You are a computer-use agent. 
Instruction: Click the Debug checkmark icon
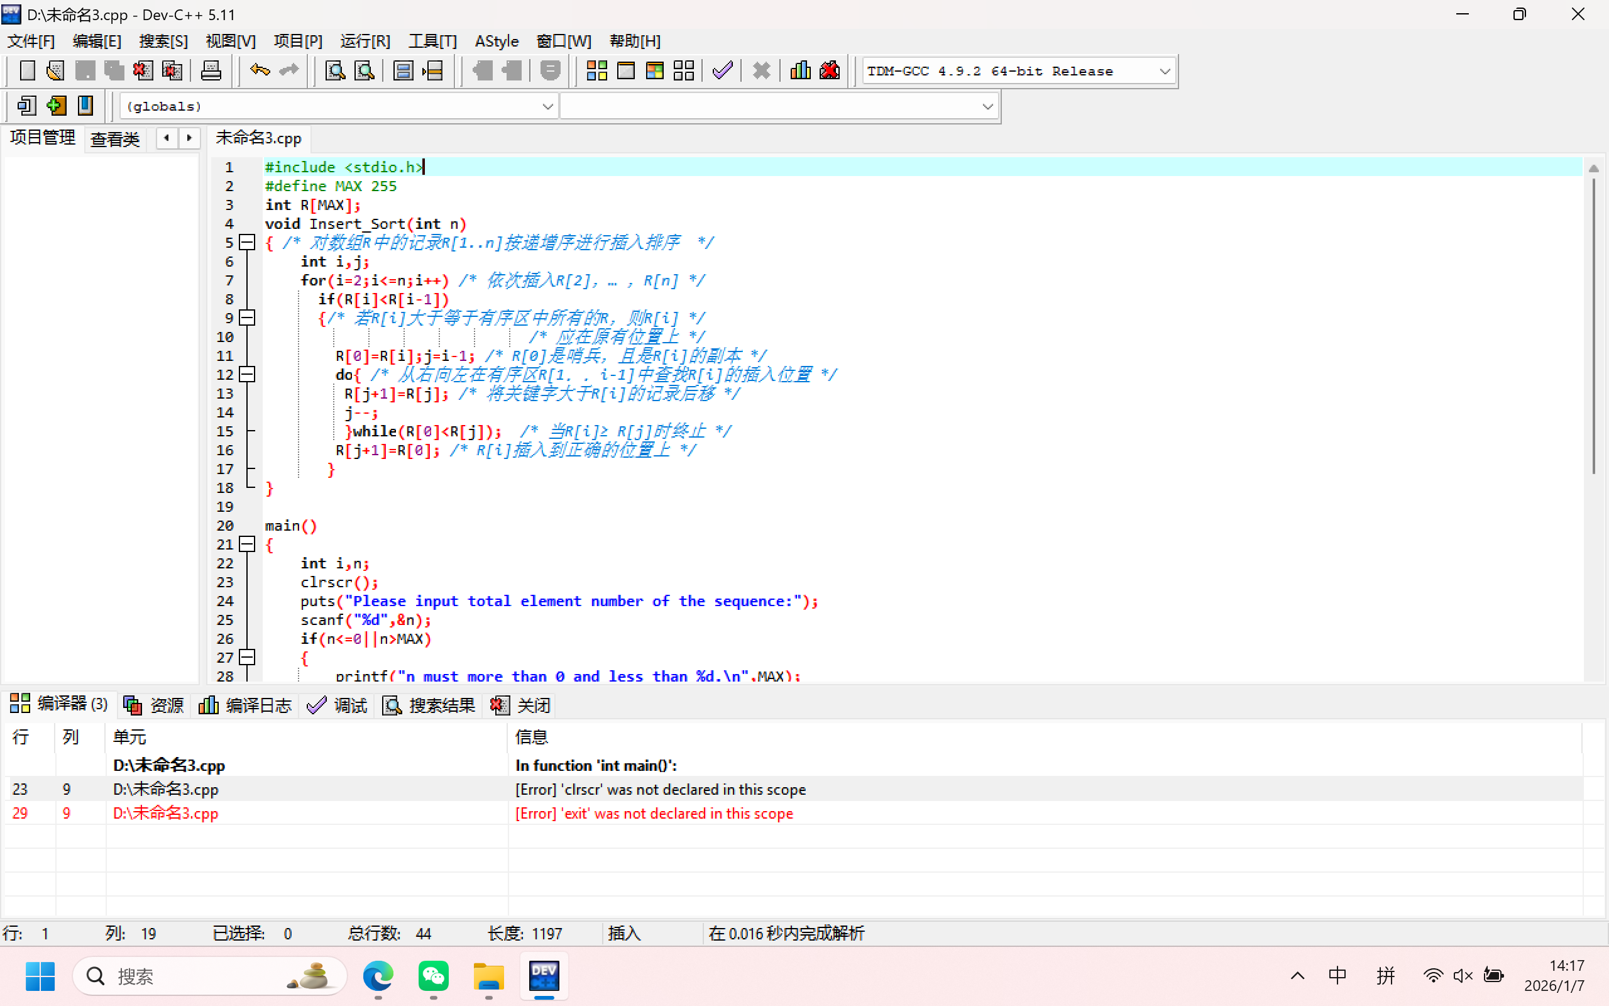coord(722,70)
